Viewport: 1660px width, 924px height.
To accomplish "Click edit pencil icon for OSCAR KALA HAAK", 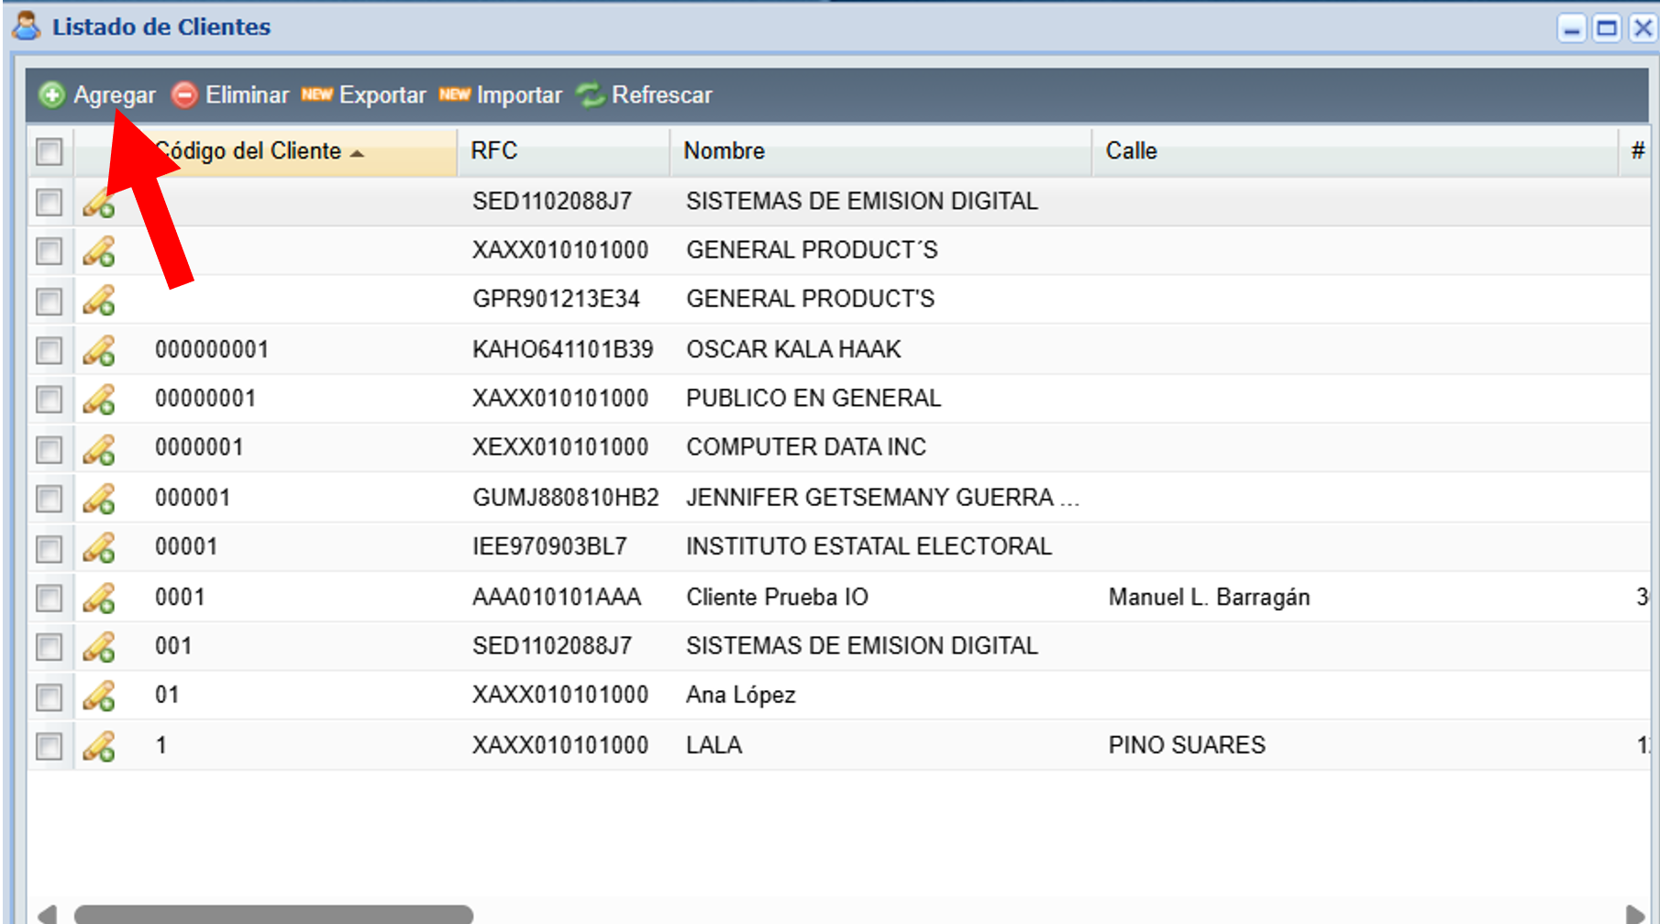I will click(x=99, y=350).
